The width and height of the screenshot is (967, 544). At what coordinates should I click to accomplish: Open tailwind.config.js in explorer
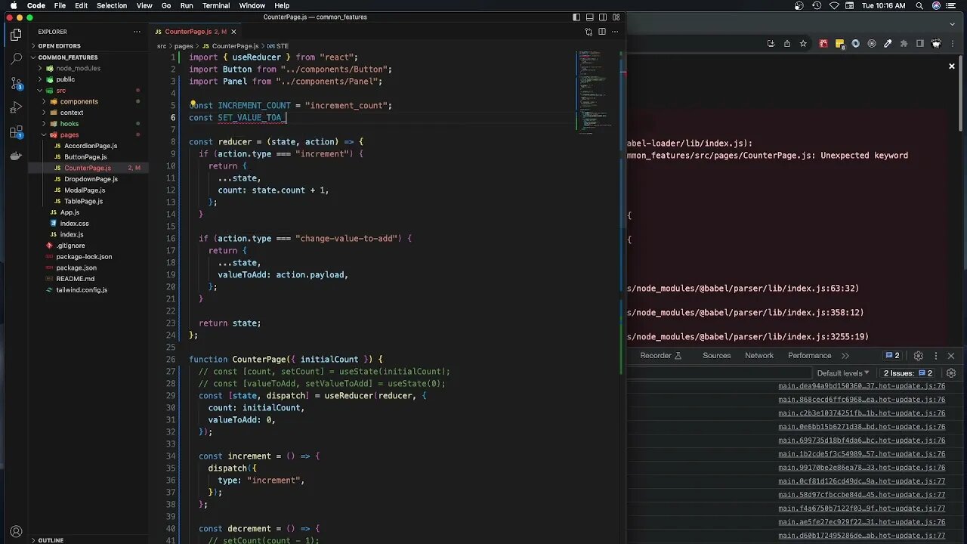pos(82,290)
